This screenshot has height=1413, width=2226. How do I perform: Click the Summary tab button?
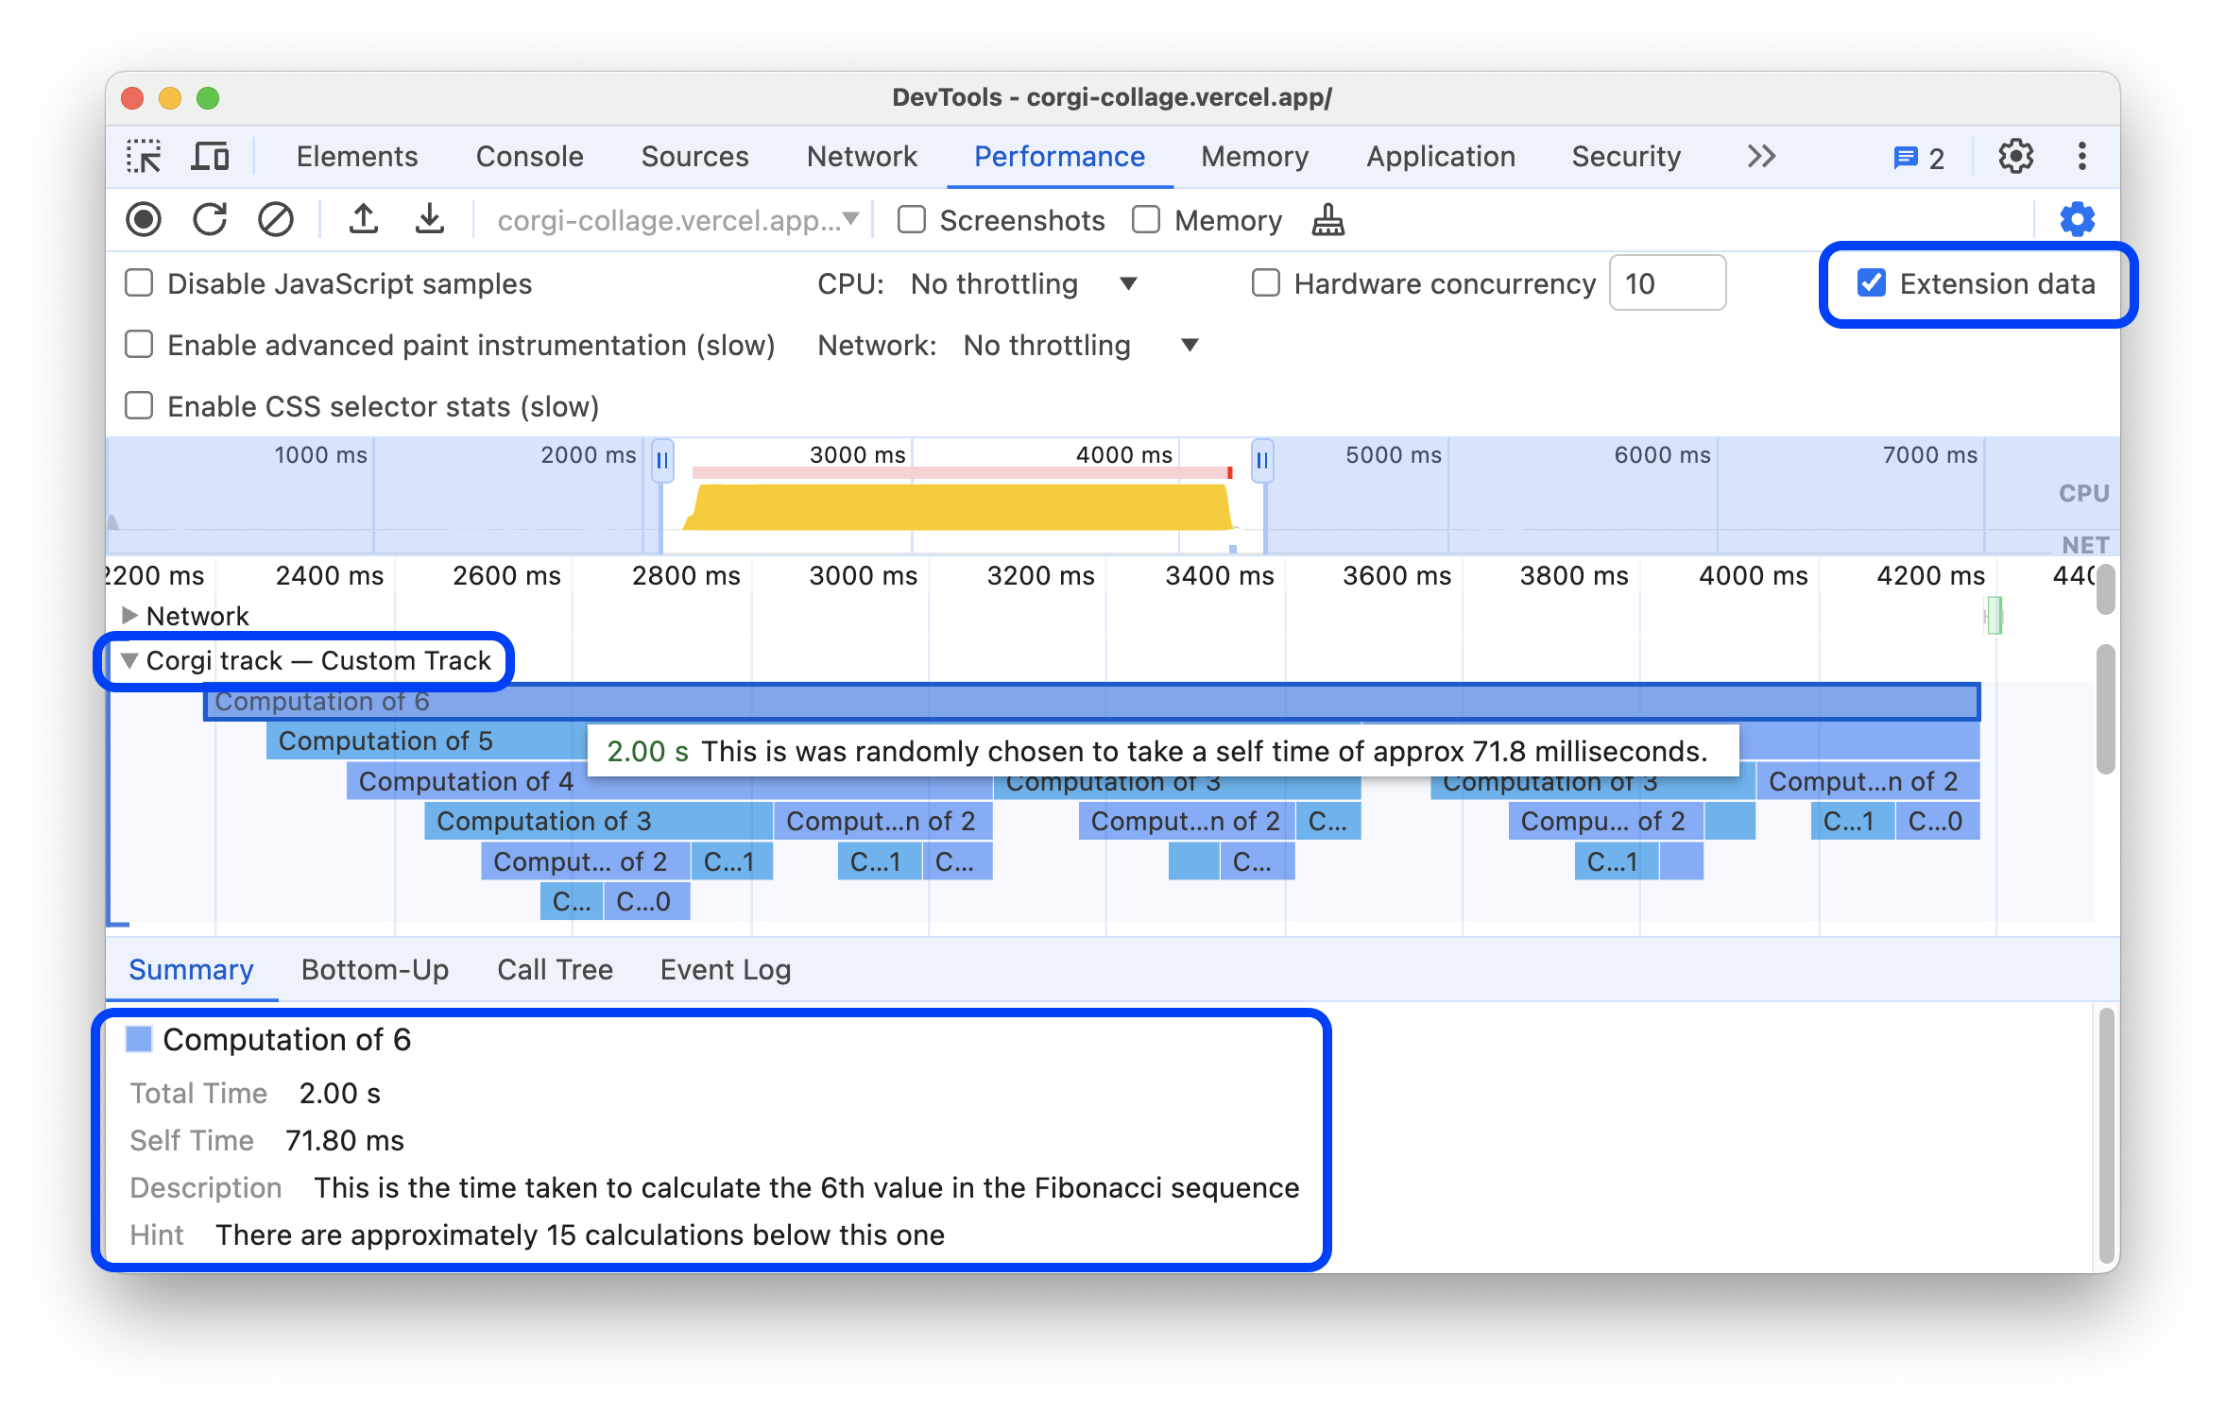click(x=190, y=970)
